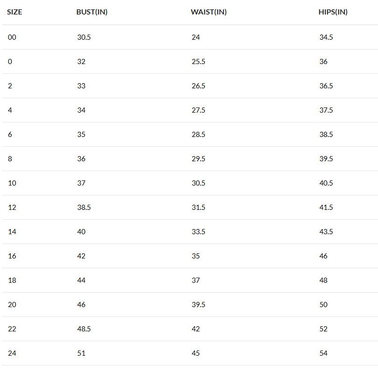This screenshot has width=378, height=380.
Task: Select bust value 30.5 for size 00
Action: coord(84,37)
